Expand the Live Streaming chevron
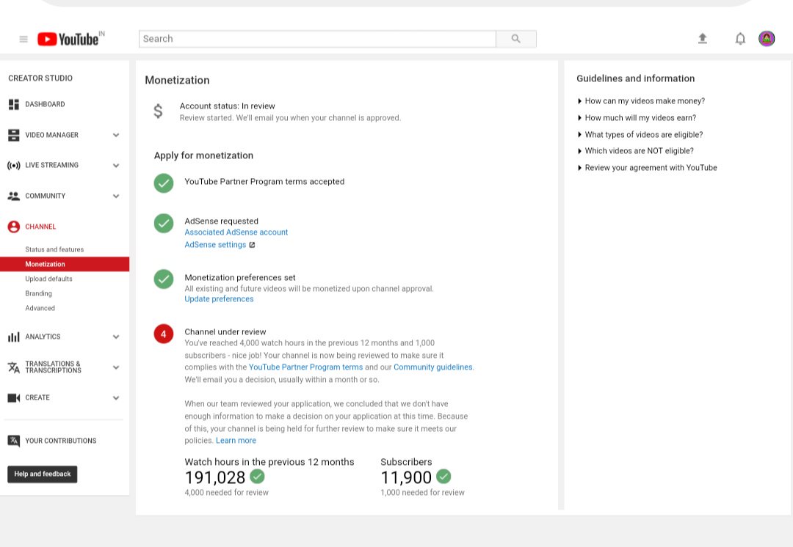The width and height of the screenshot is (793, 547). (116, 166)
